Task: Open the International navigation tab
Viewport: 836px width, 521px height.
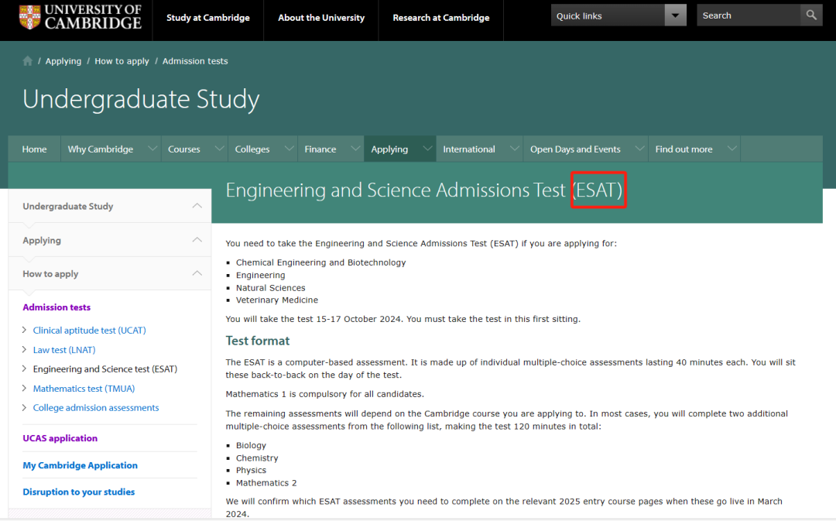Action: tap(469, 149)
